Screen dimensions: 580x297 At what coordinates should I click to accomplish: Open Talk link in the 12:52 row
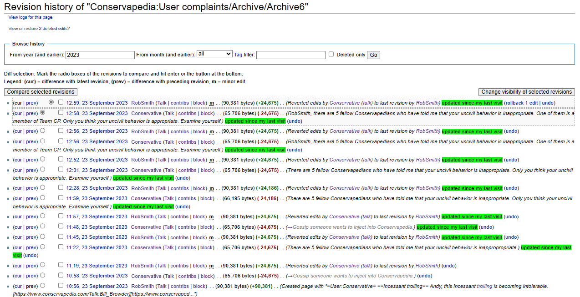[x=162, y=160]
